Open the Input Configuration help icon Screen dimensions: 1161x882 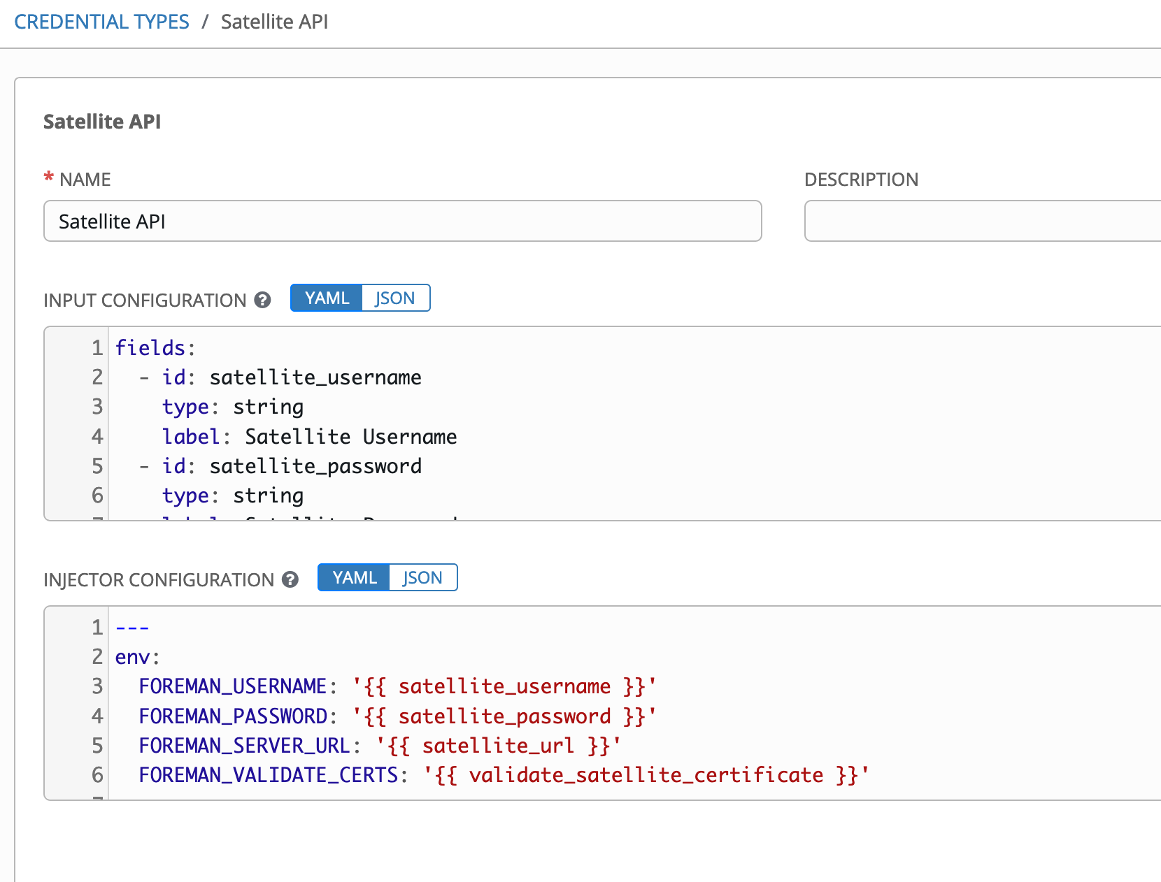click(262, 300)
